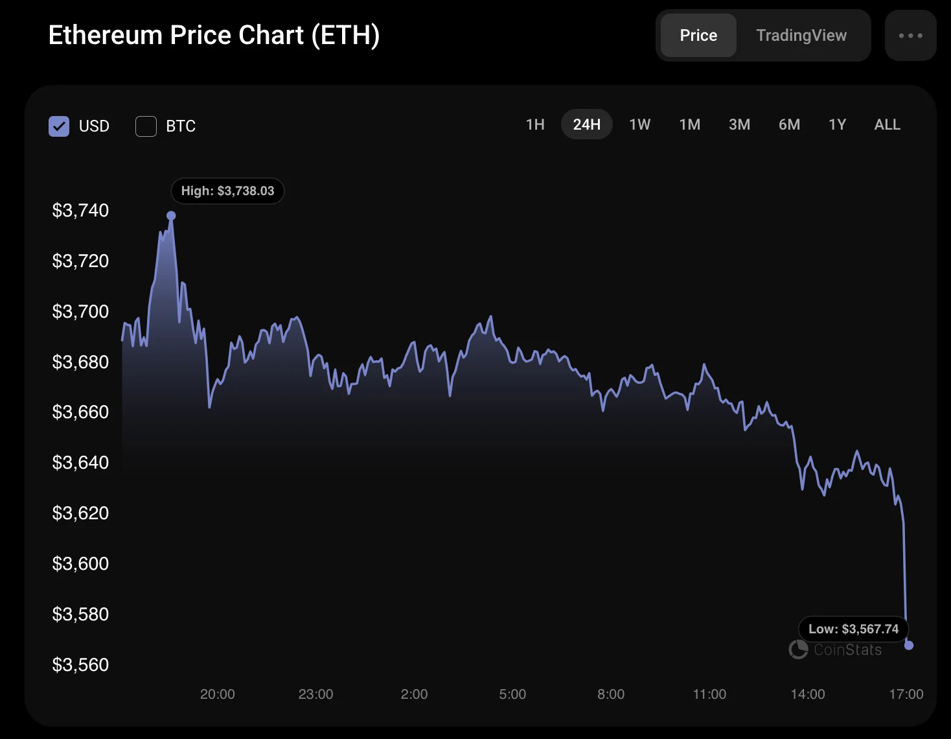Select the 1H time range
Image resolution: width=951 pixels, height=739 pixels.
[535, 124]
